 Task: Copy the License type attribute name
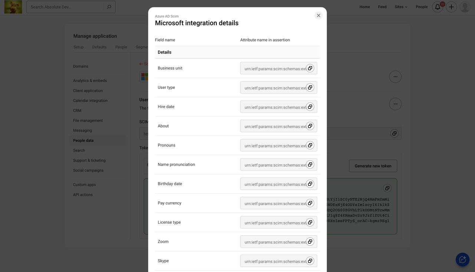click(x=310, y=222)
